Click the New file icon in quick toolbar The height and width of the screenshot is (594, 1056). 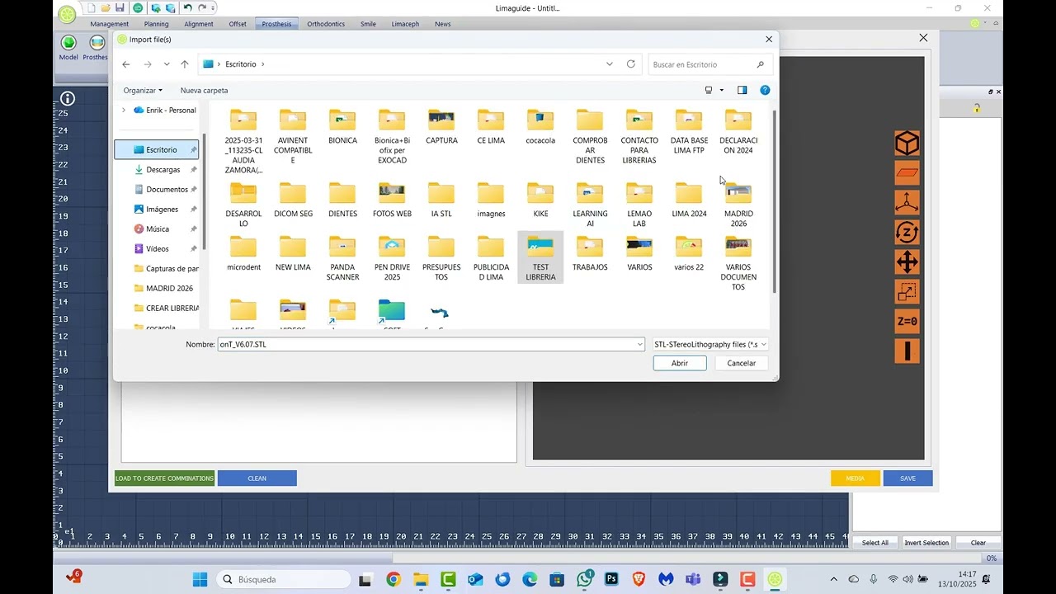[x=92, y=7]
